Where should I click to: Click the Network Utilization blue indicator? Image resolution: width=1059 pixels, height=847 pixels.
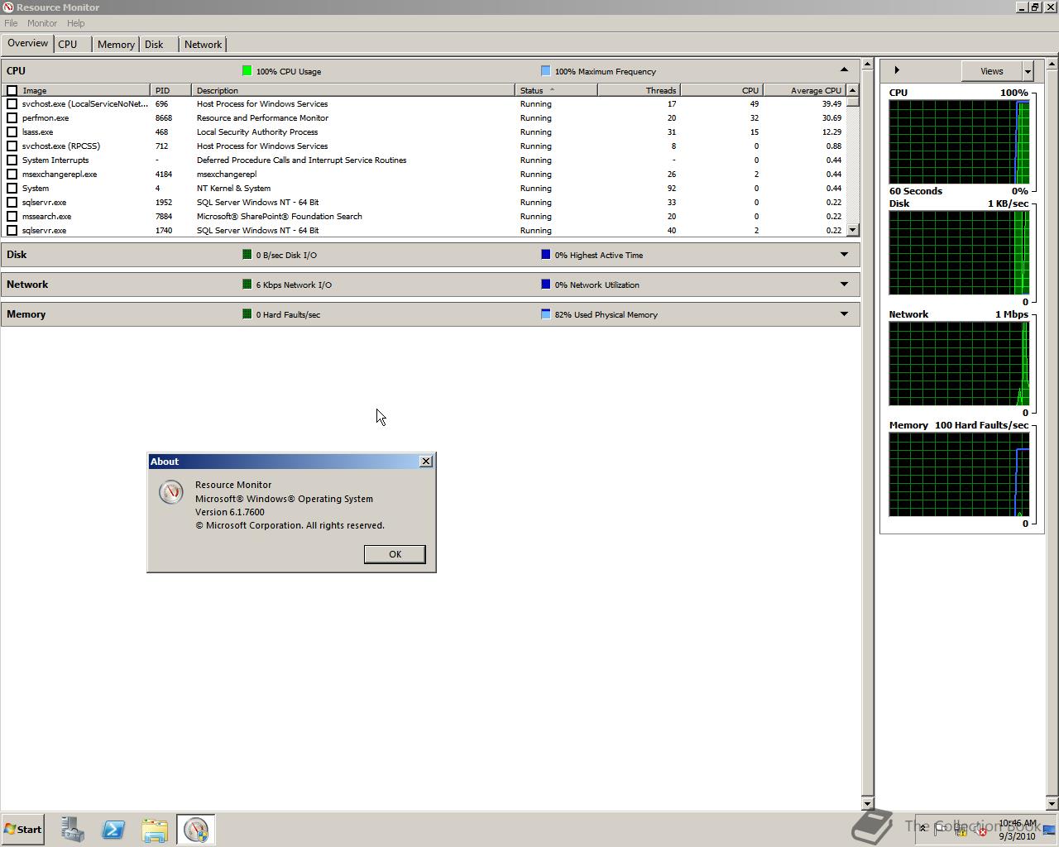click(545, 285)
